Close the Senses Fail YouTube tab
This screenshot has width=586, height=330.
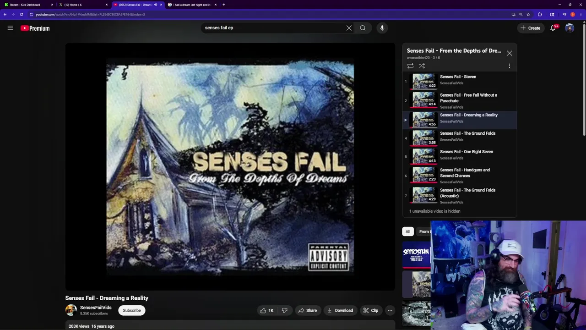tap(161, 5)
